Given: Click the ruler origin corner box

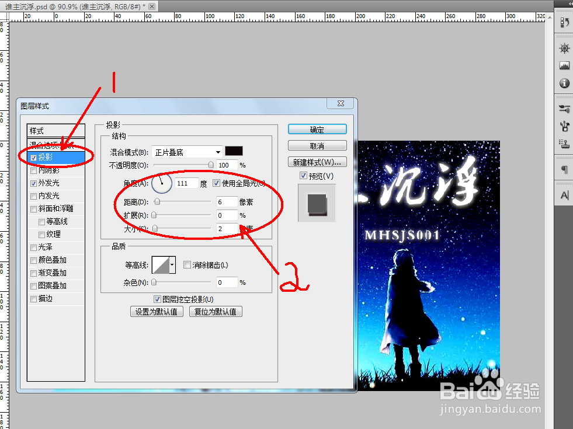Looking at the screenshot, I should [x=4, y=16].
